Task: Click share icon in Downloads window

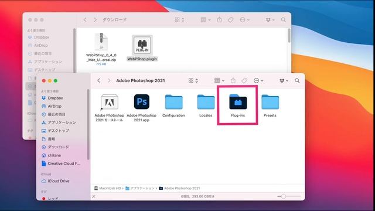Action: point(219,20)
